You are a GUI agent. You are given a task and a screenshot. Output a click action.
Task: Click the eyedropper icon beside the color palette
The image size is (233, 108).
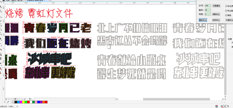[8, 102]
